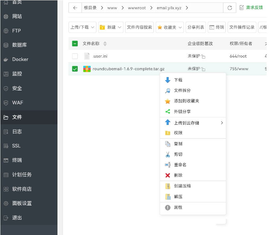Click the scissors cut icon
The image size is (269, 235).
(168, 154)
